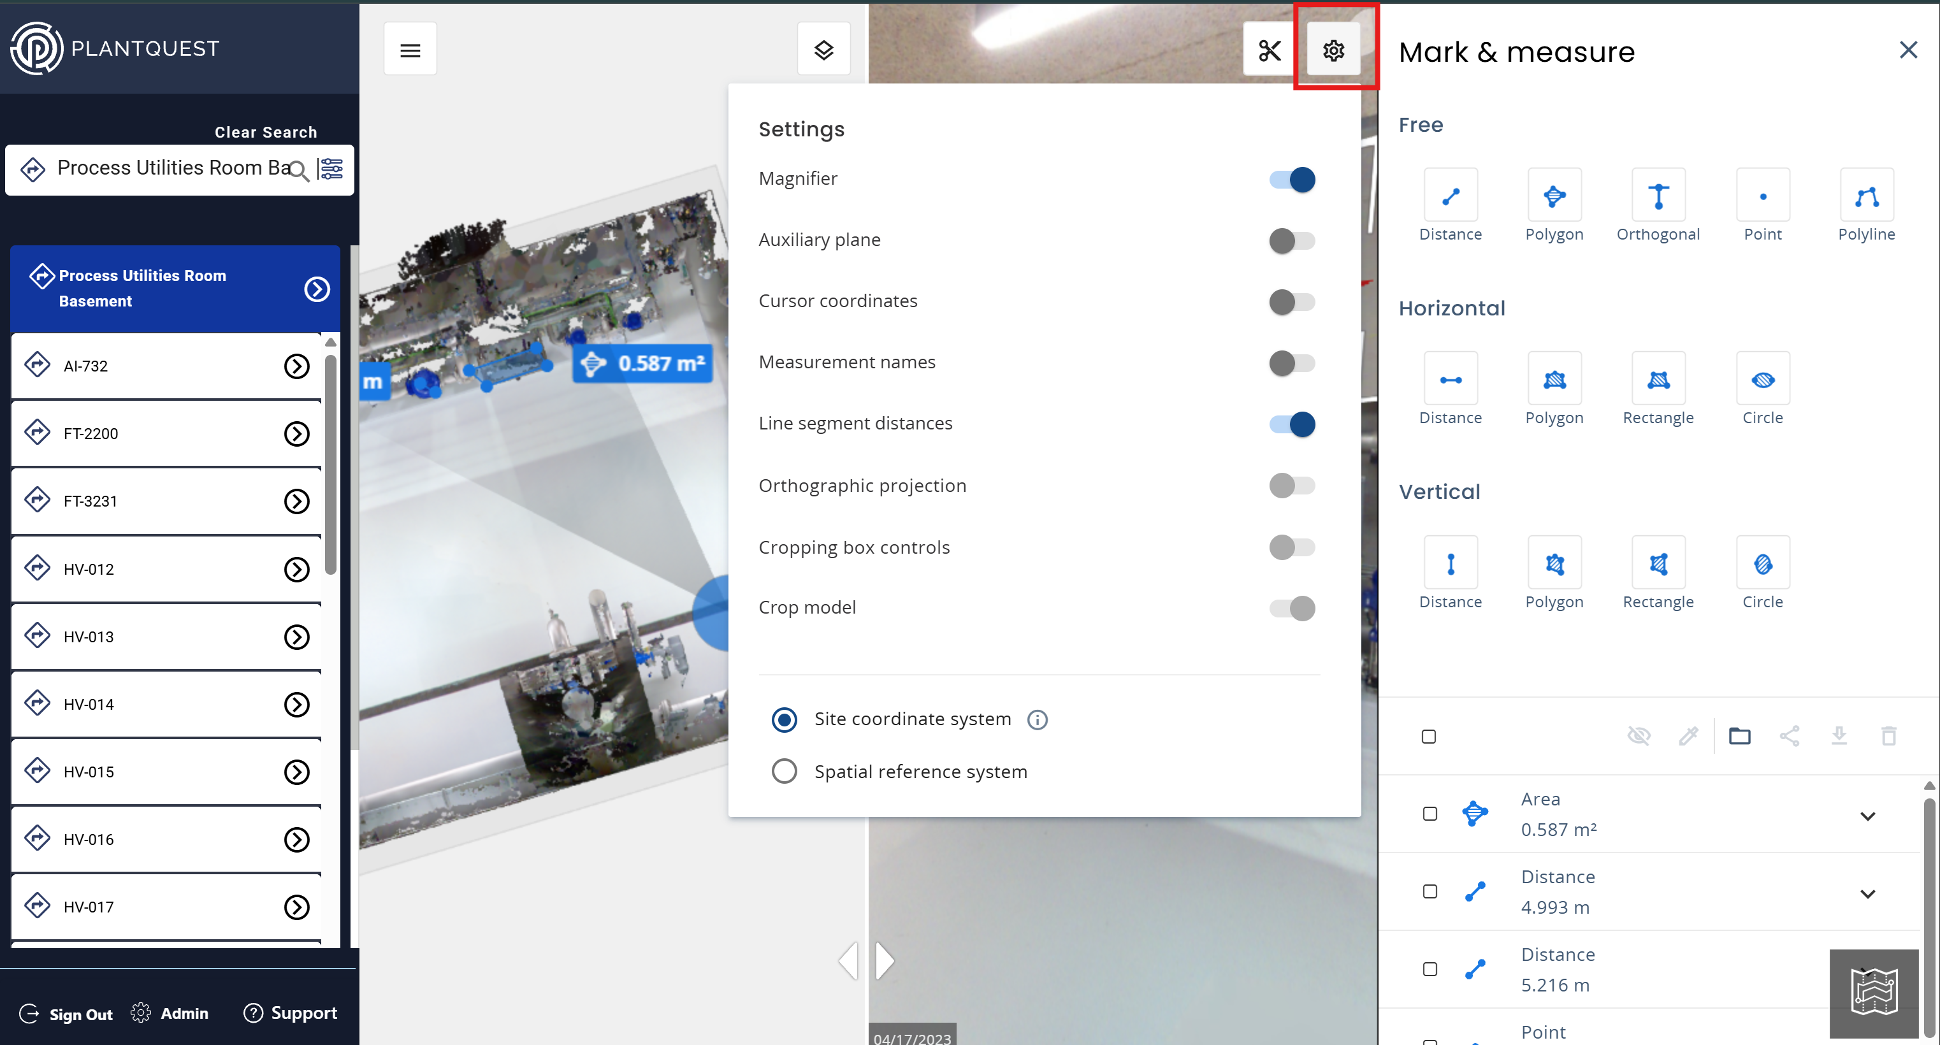Click the scissors crop tool icon
Image resolution: width=1940 pixels, height=1045 pixels.
1269,50
